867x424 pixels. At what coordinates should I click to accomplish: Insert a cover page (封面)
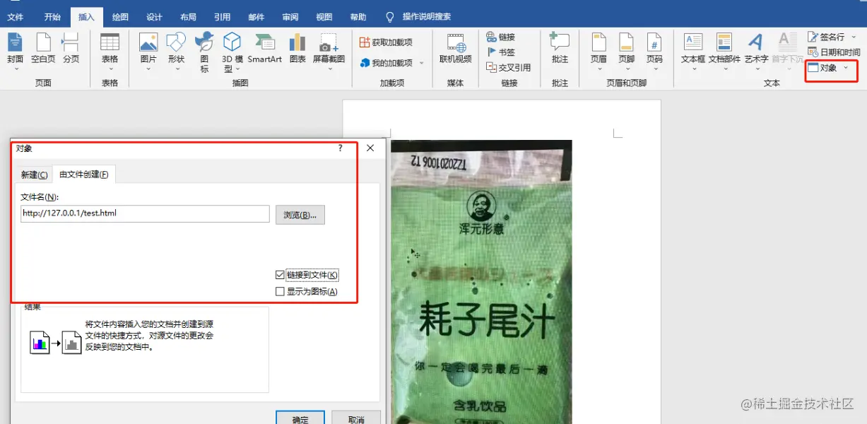[x=16, y=50]
